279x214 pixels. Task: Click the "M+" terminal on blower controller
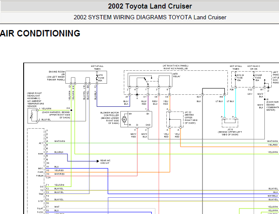[130, 114]
